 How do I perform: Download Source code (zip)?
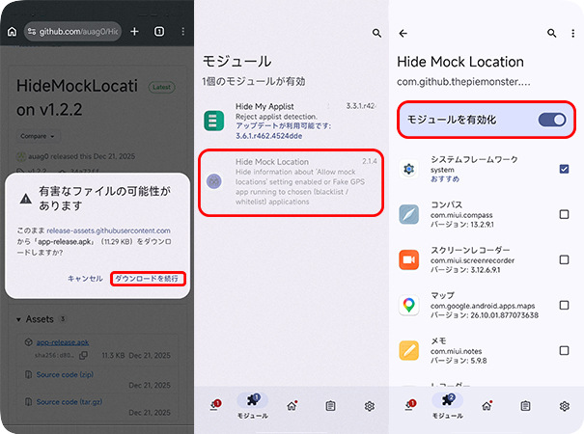65,374
